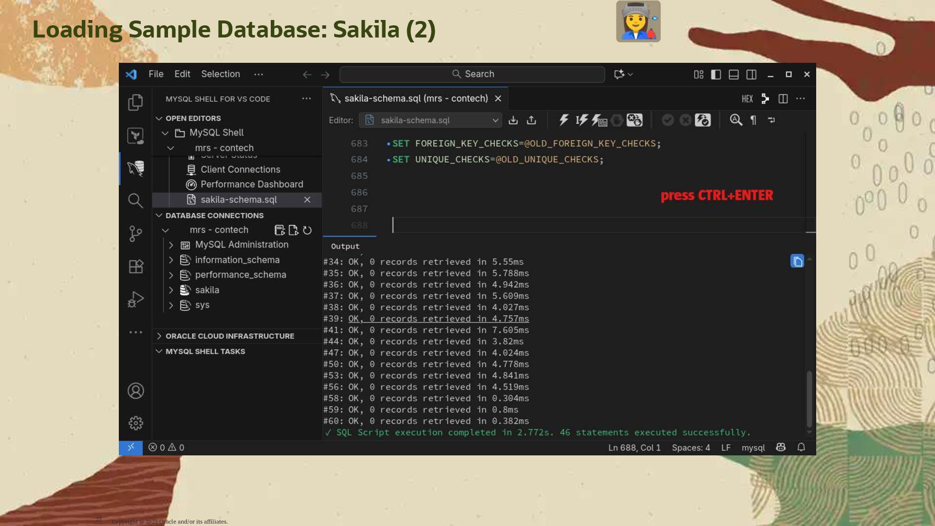
Task: Click the load script download icon
Action: 513,120
